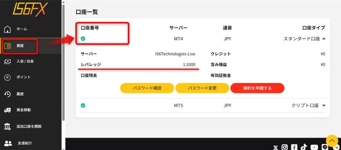Click the 含み損益 label
This screenshot has width=341, height=150.
click(x=219, y=65)
